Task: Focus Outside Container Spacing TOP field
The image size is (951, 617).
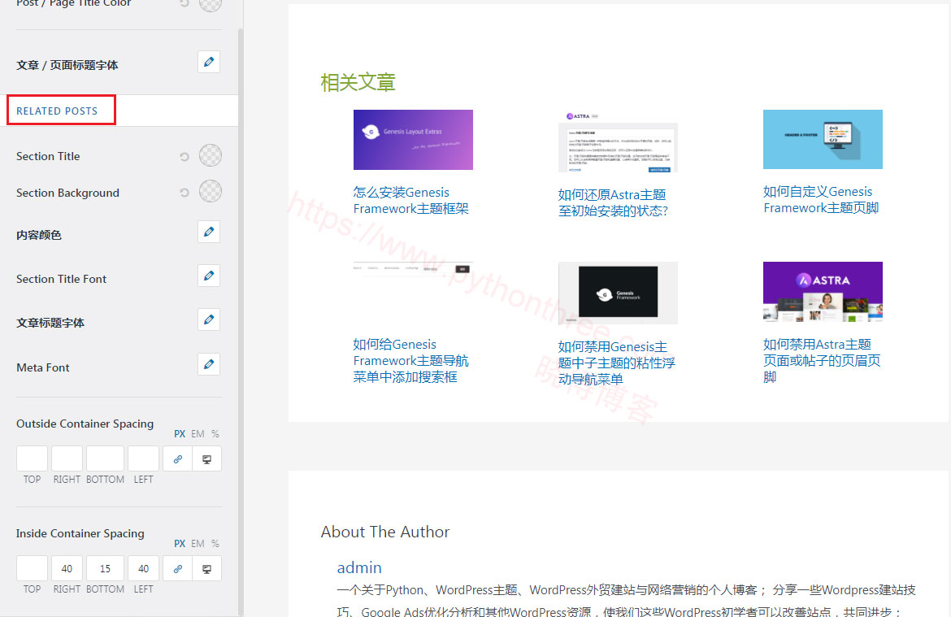Action: [x=33, y=458]
